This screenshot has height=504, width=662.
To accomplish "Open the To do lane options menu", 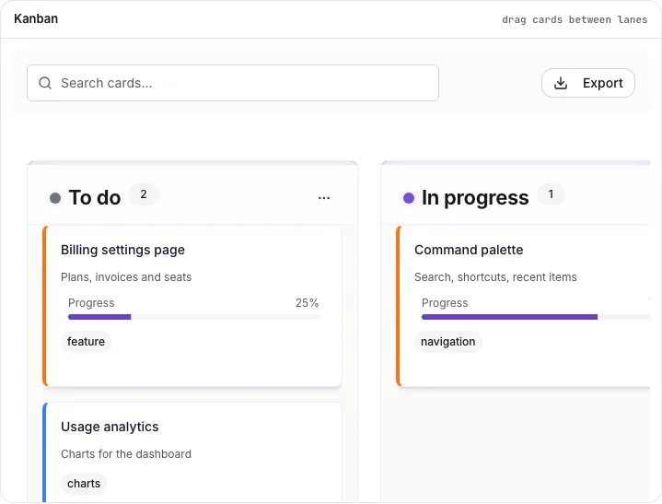I will tap(324, 198).
